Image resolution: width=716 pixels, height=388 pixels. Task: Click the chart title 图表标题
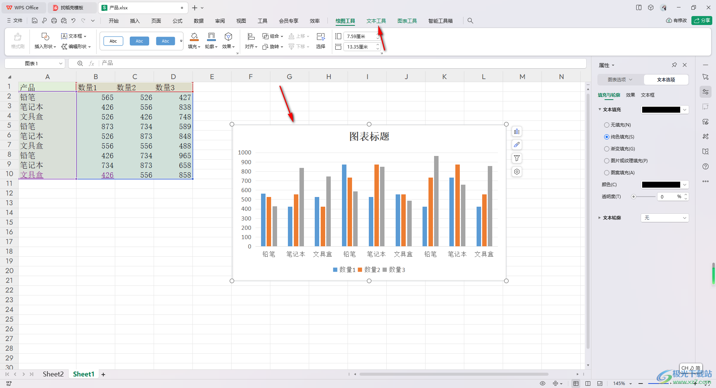click(369, 137)
